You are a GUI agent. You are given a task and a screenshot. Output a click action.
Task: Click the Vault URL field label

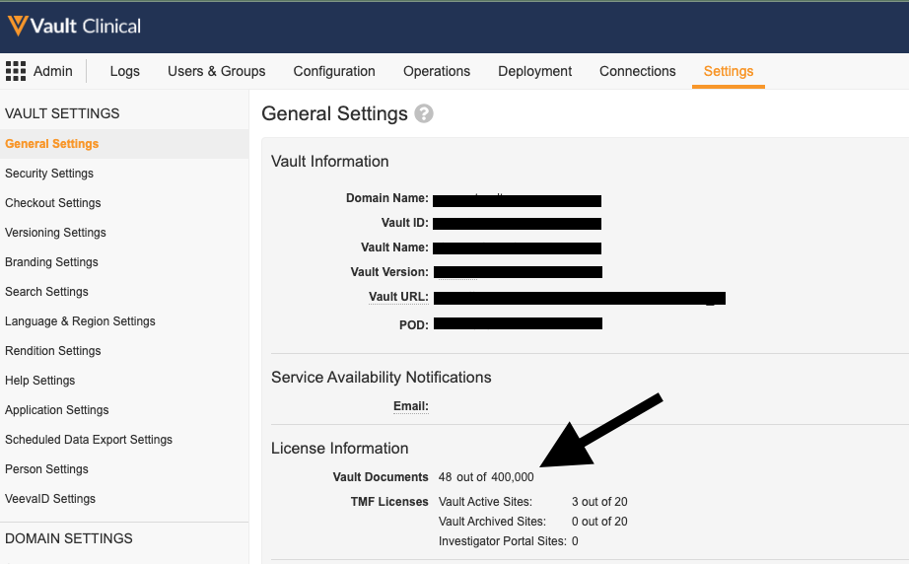(x=397, y=298)
